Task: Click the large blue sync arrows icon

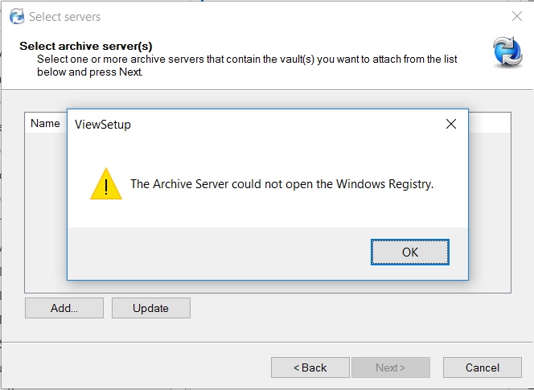Action: pyautogui.click(x=507, y=51)
